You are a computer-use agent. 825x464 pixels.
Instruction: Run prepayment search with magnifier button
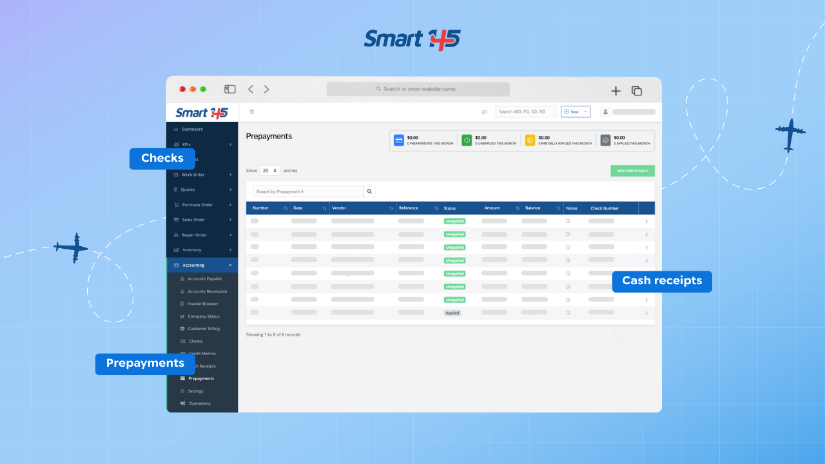coord(369,191)
